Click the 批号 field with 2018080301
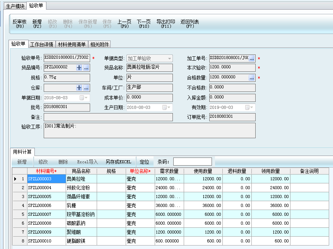 pyautogui.click(x=67, y=107)
